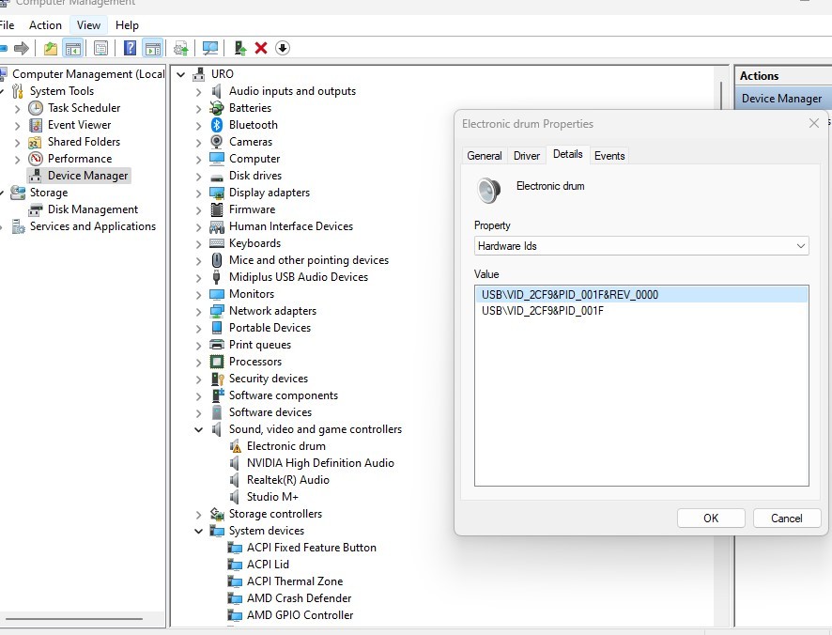Select Device Manager in Actions pane
Image resolution: width=832 pixels, height=635 pixels.
(x=781, y=99)
